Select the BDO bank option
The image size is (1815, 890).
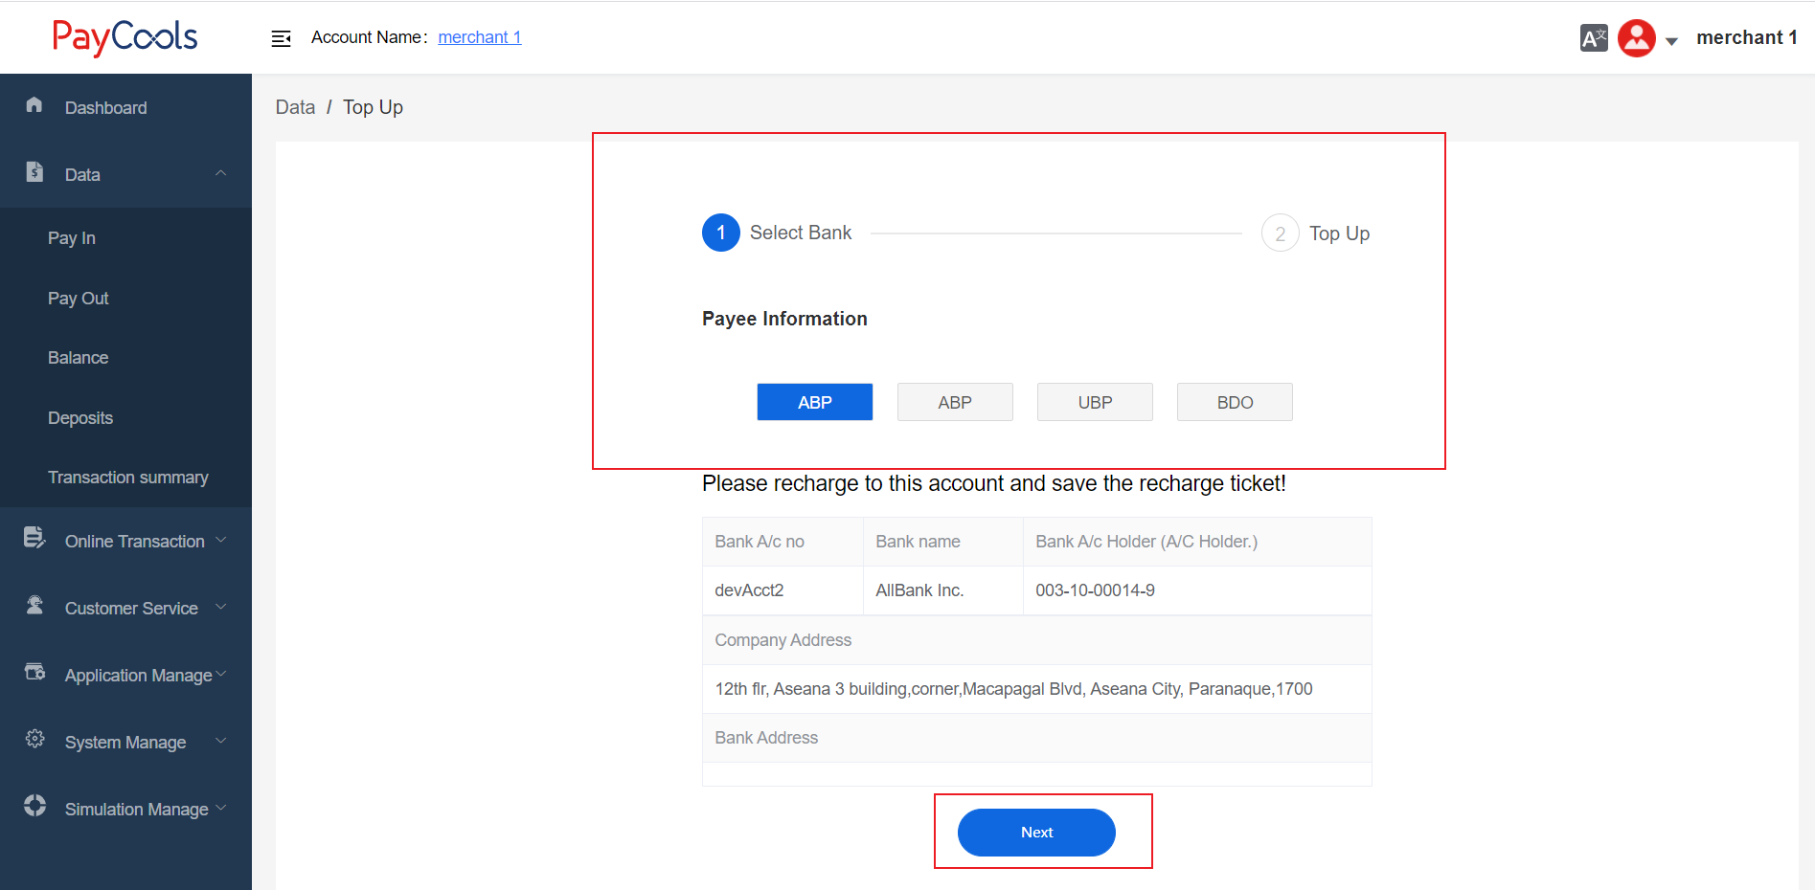coord(1234,402)
